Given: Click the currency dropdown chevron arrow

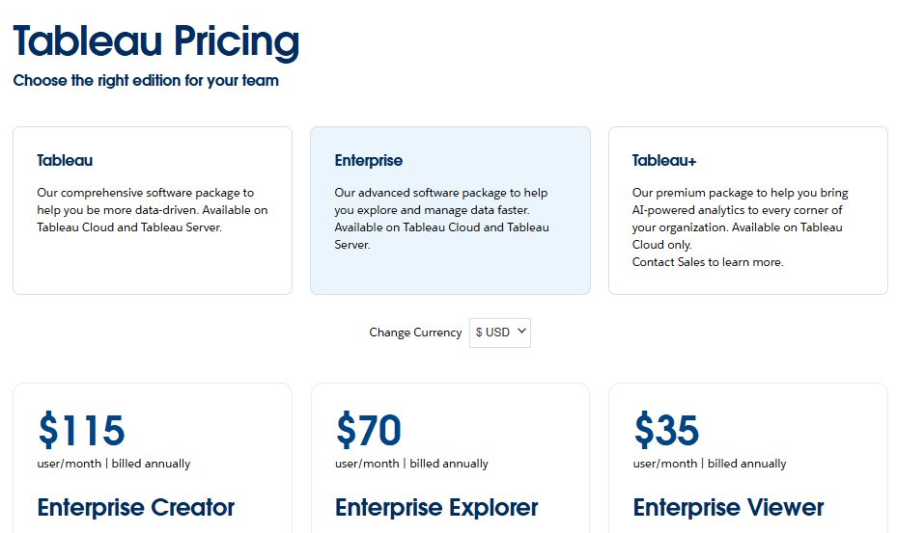Looking at the screenshot, I should click(521, 332).
